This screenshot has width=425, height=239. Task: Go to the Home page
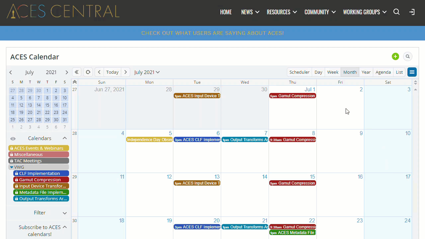pos(226,12)
